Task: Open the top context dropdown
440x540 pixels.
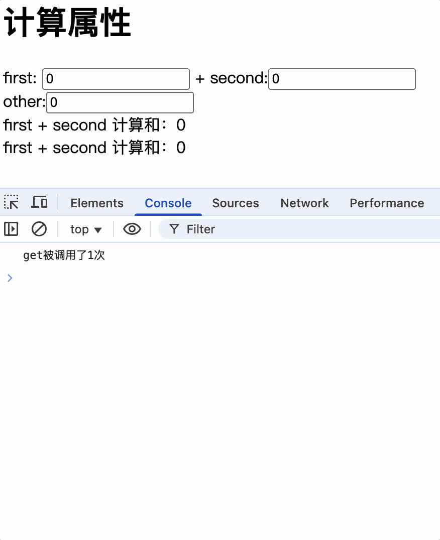Action: [x=86, y=229]
